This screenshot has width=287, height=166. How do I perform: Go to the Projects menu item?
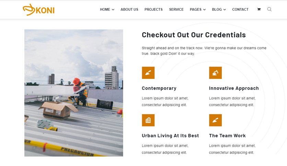click(x=153, y=10)
